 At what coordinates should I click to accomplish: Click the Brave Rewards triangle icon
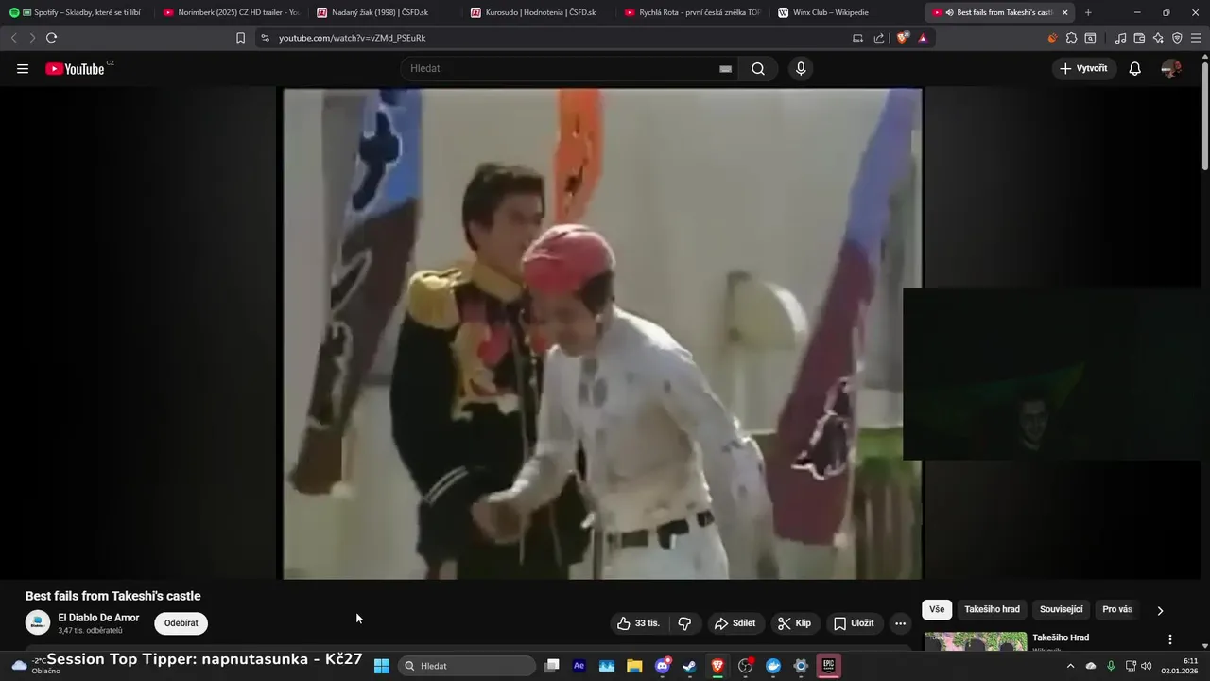click(x=923, y=38)
